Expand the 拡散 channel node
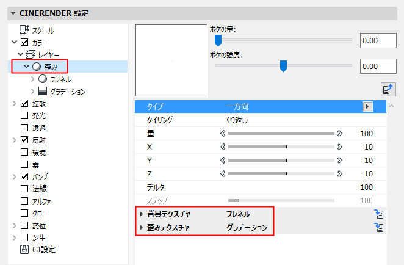Image resolution: width=404 pixels, height=265 pixels. (15, 104)
